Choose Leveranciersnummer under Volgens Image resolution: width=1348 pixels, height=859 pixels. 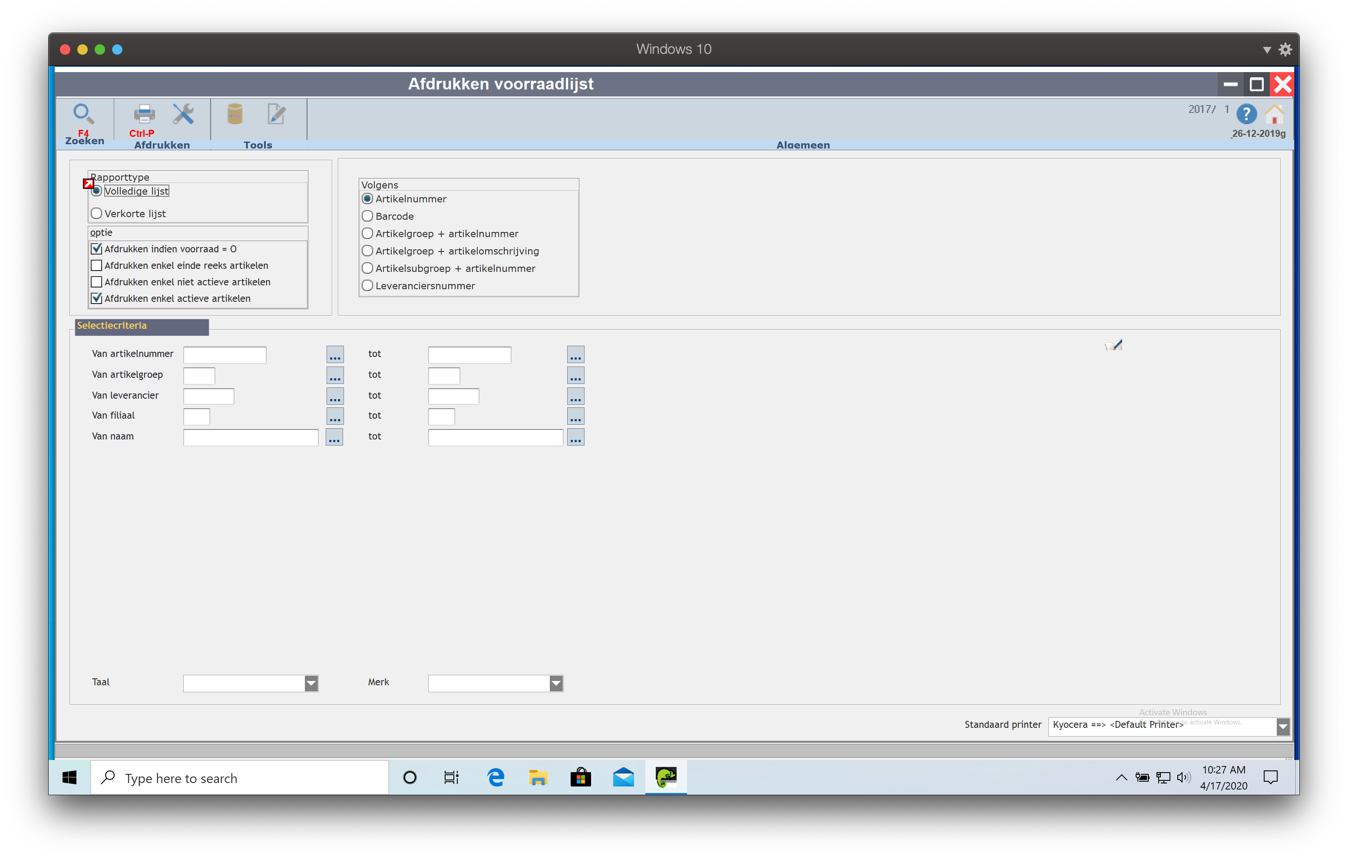click(367, 286)
